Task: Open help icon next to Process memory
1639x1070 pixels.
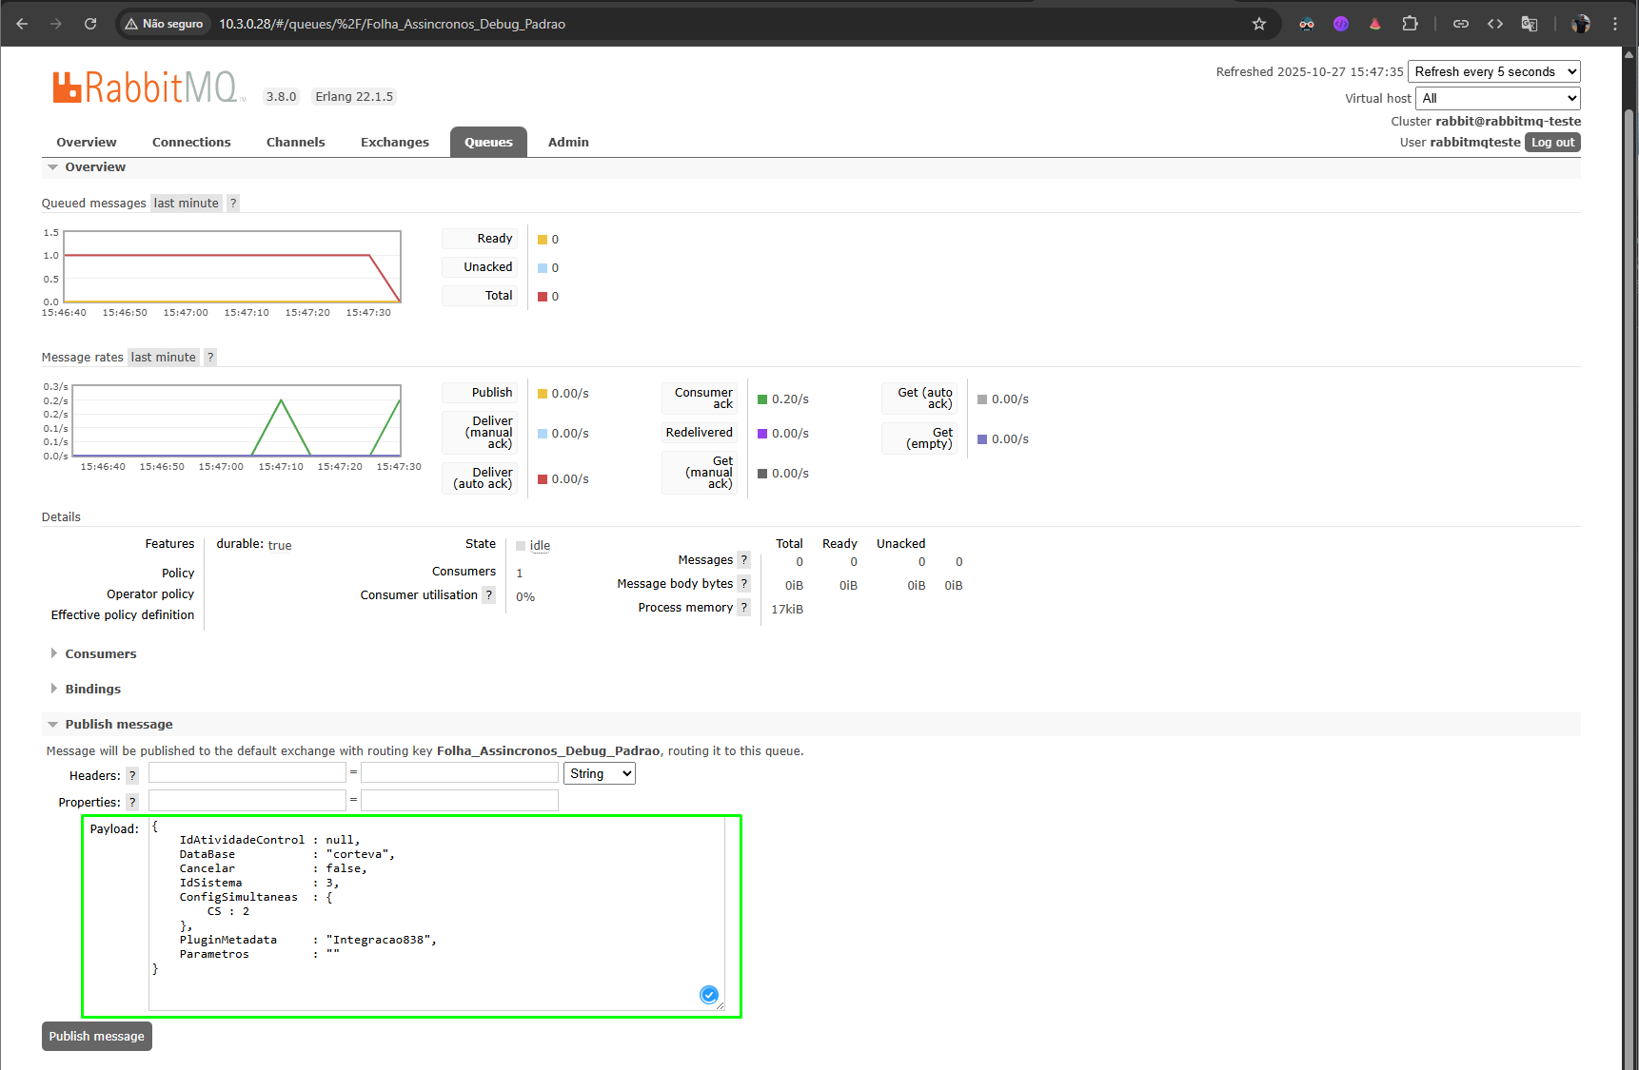Action: tap(744, 608)
